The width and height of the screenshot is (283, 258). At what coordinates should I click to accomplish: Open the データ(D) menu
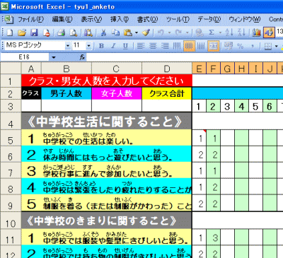pos(209,19)
